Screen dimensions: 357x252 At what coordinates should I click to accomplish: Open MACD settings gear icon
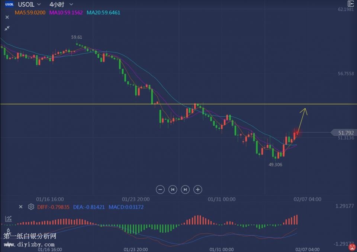tap(31, 207)
